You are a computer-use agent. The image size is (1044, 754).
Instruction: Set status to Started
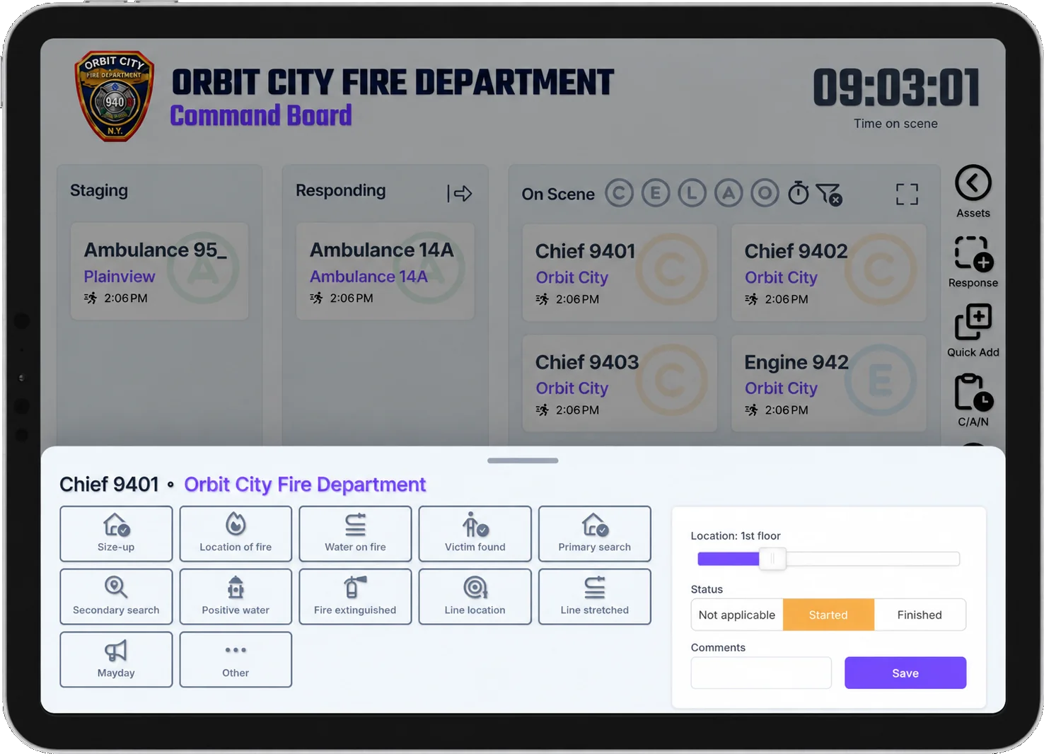tap(828, 615)
